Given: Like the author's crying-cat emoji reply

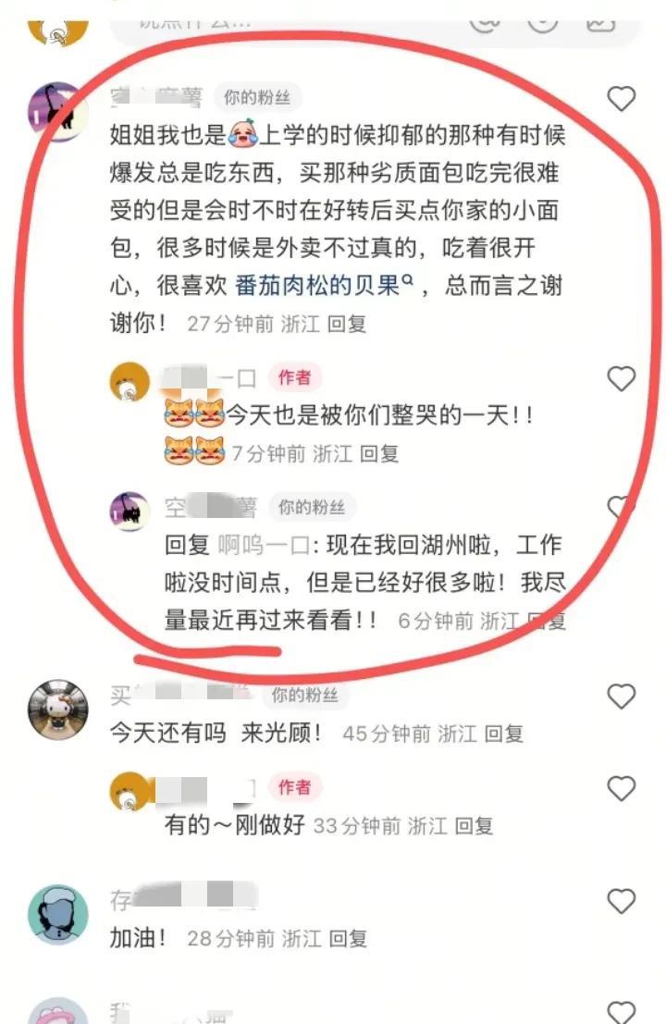Looking at the screenshot, I should click(621, 378).
